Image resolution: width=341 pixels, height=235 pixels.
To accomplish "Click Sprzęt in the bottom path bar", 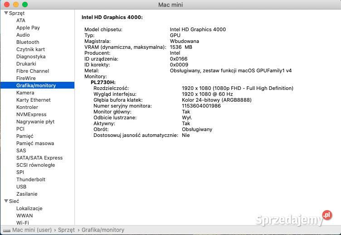I will 66,230.
